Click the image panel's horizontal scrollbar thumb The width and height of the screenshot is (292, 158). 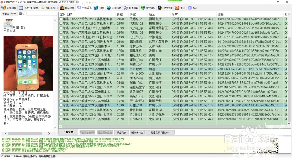tap(25, 134)
